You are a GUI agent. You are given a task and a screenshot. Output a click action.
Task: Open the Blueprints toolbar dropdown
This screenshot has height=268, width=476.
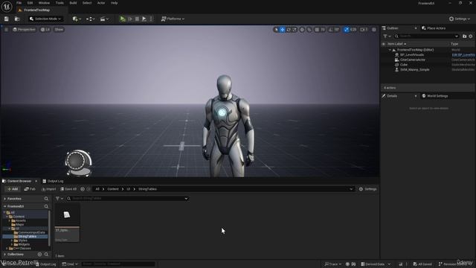click(90, 19)
